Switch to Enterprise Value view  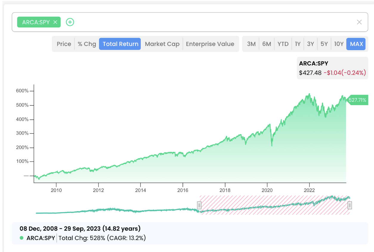pyautogui.click(x=210, y=44)
